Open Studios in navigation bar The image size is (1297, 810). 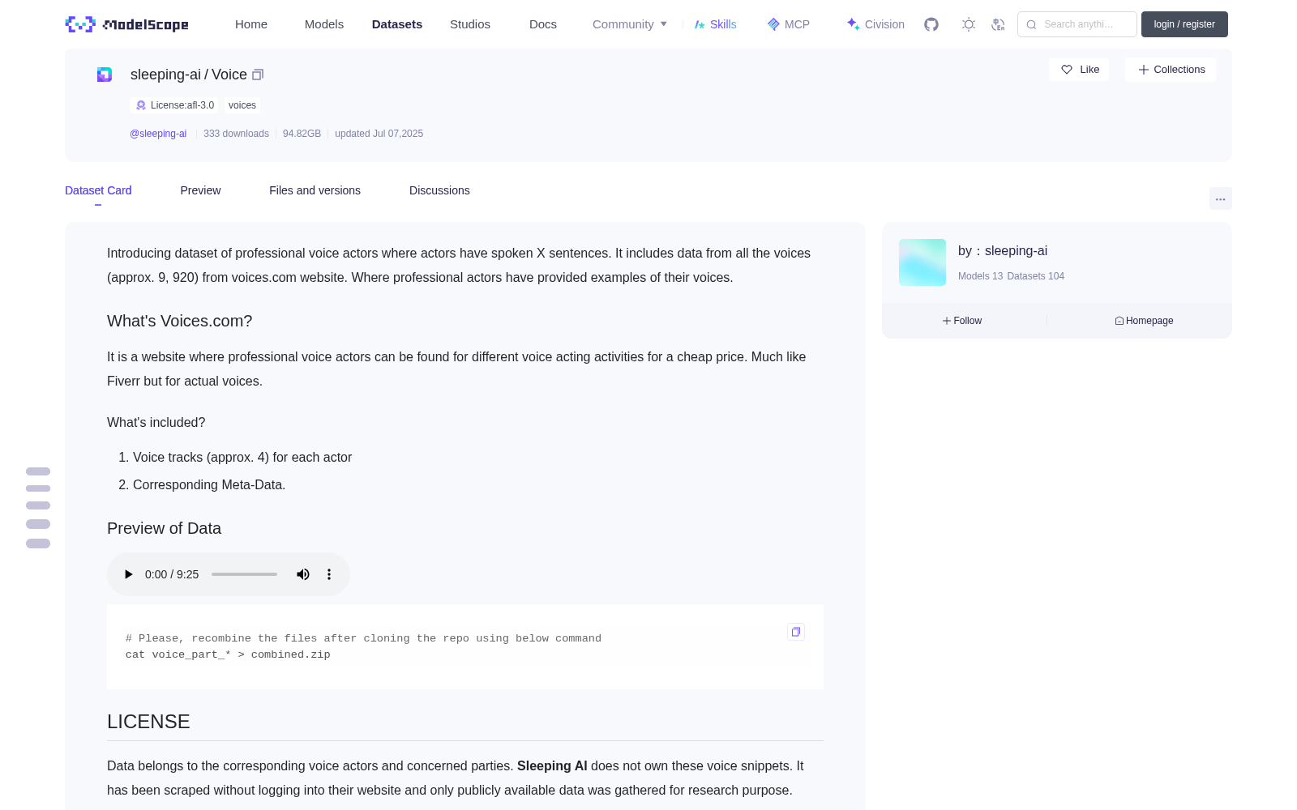coord(470,24)
